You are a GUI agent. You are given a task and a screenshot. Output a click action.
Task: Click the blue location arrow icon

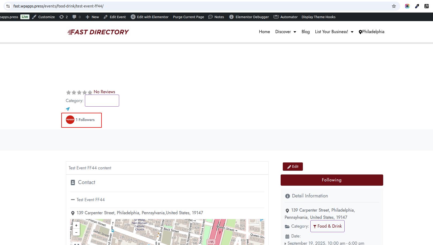68,109
